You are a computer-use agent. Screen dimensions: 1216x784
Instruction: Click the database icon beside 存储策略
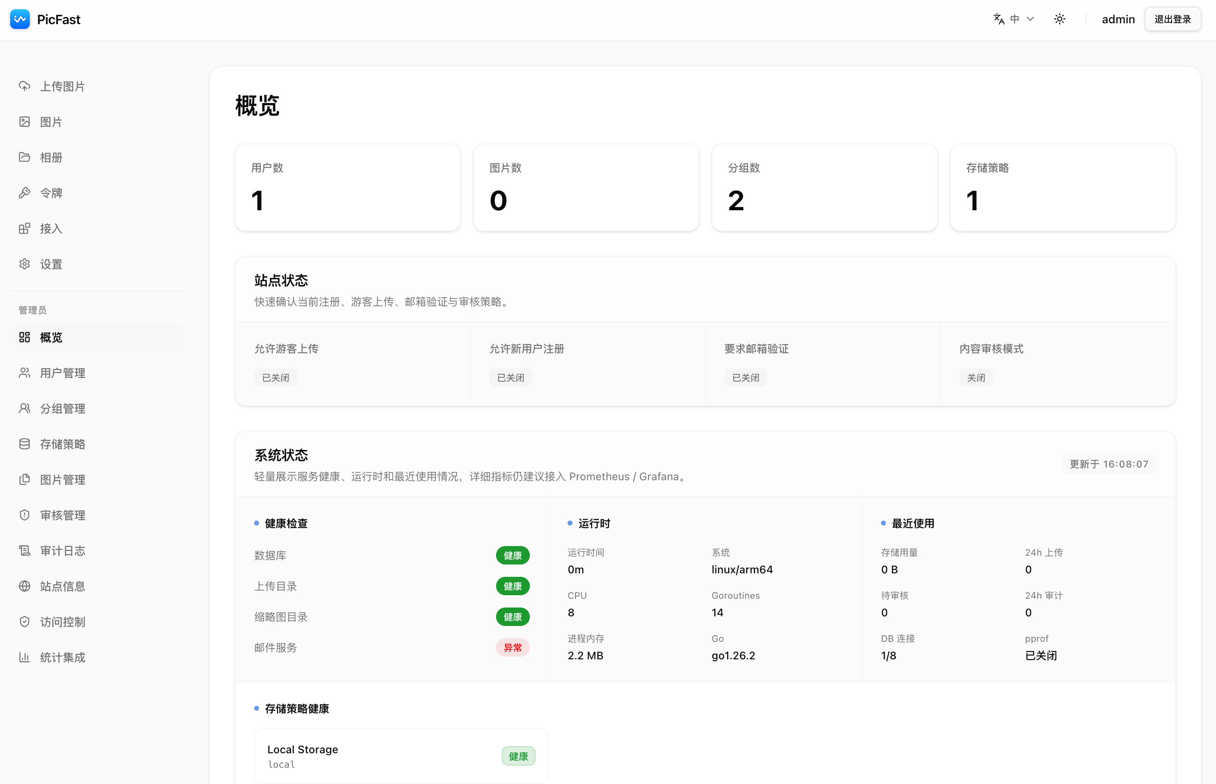coord(25,444)
